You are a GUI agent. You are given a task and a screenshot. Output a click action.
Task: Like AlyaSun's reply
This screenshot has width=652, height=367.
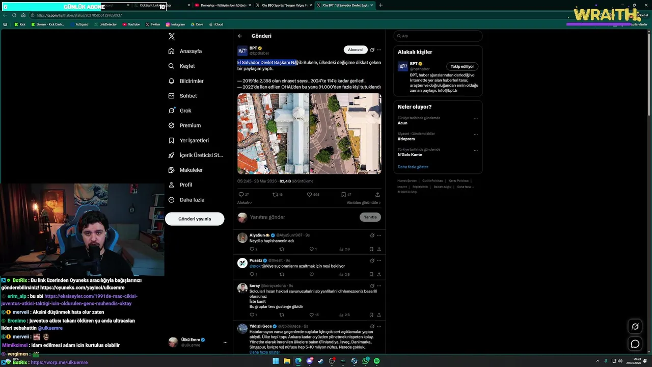(313, 249)
